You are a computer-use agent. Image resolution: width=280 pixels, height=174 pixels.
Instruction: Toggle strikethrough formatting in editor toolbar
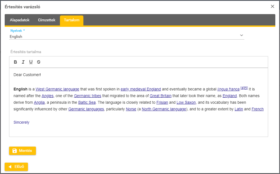pyautogui.click(x=39, y=62)
